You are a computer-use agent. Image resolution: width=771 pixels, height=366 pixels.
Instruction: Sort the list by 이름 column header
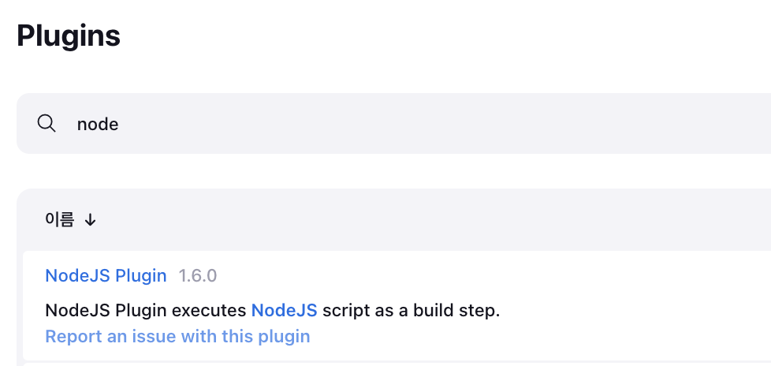point(70,220)
